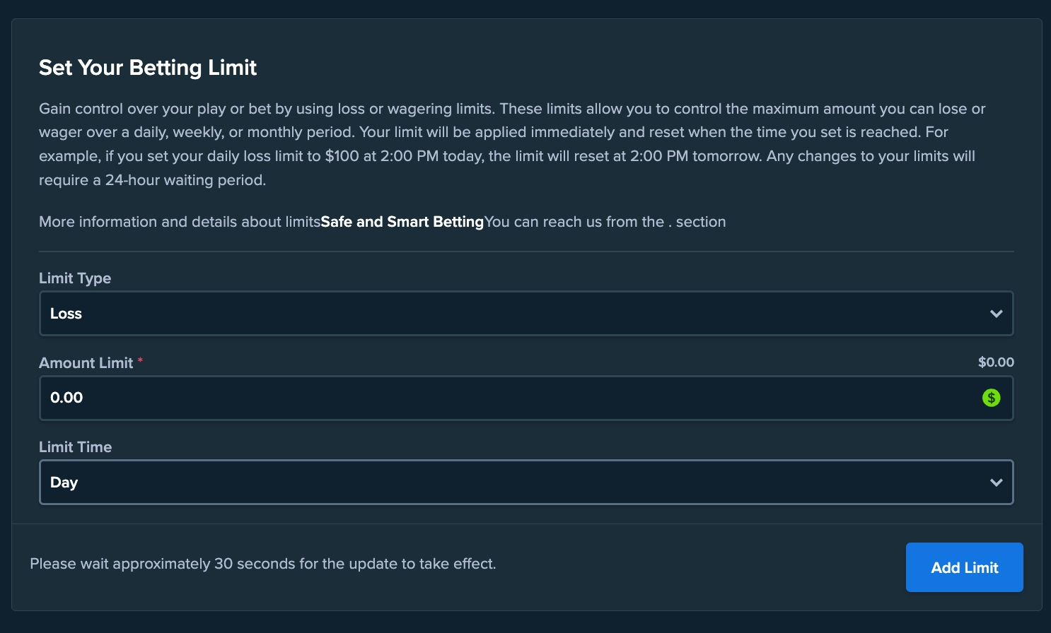Click the green dollar currency icon
Viewport: 1051px width, 633px height.
[x=992, y=398]
